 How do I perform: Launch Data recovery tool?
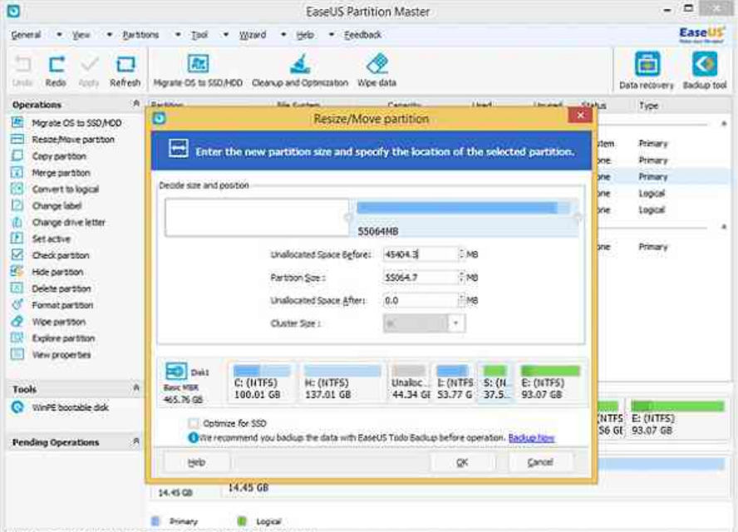[x=647, y=71]
